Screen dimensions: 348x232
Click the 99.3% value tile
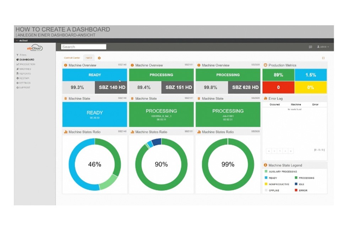click(78, 87)
